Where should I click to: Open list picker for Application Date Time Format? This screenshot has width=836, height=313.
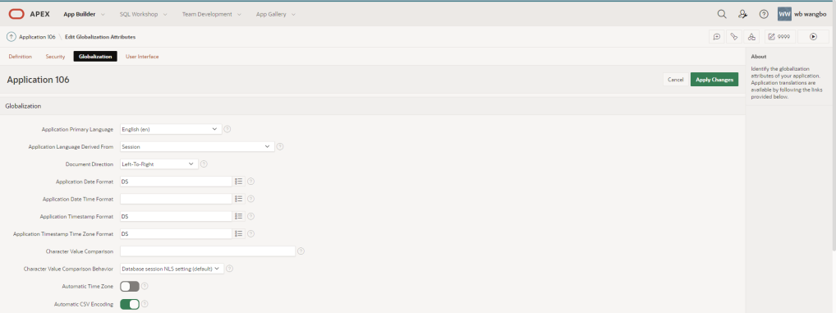tap(239, 198)
